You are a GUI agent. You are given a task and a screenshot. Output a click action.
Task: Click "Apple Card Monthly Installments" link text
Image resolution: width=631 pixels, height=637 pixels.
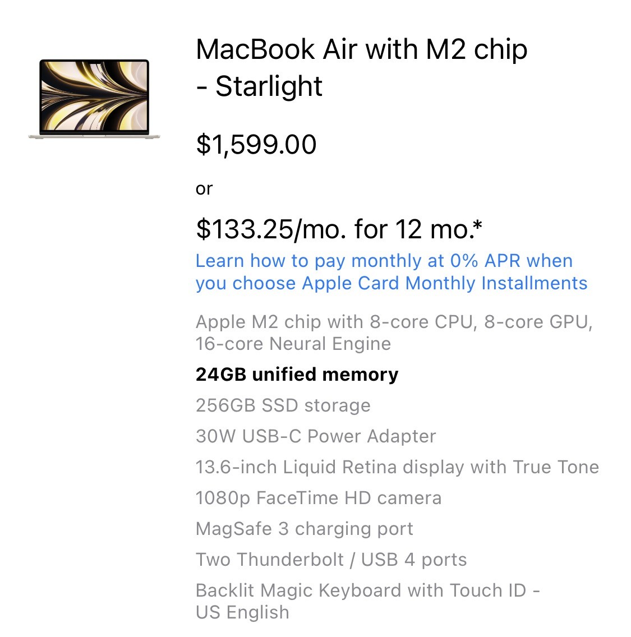tap(444, 283)
